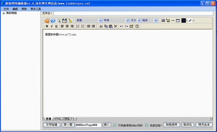Click the underline U icon

point(56,26)
